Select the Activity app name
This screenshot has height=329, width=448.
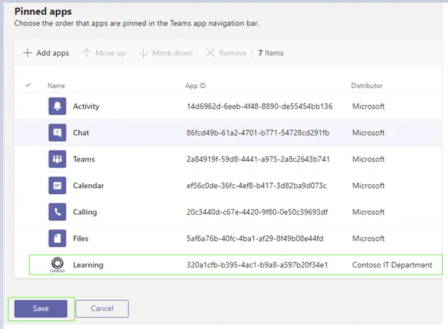[x=86, y=107]
